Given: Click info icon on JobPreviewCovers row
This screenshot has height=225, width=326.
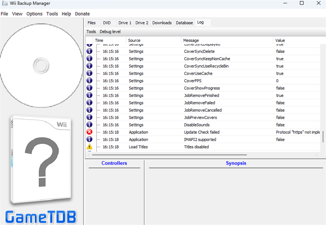Looking at the screenshot, I should pyautogui.click(x=89, y=117).
